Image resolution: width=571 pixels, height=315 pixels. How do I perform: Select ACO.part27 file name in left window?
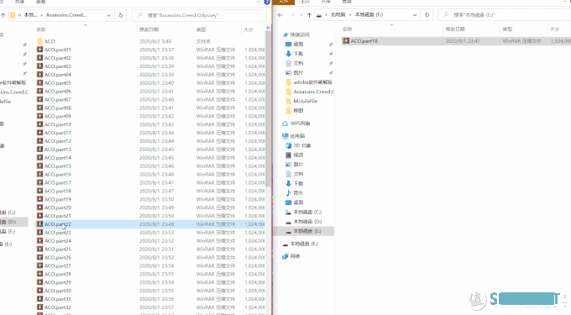[58, 265]
